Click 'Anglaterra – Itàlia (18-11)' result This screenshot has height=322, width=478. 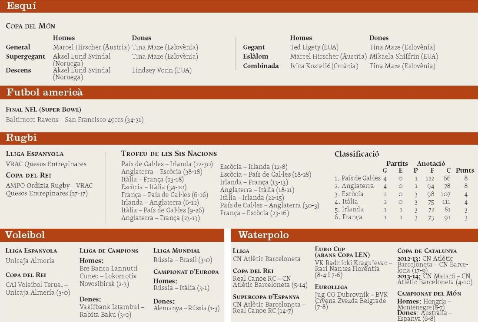(x=257, y=190)
